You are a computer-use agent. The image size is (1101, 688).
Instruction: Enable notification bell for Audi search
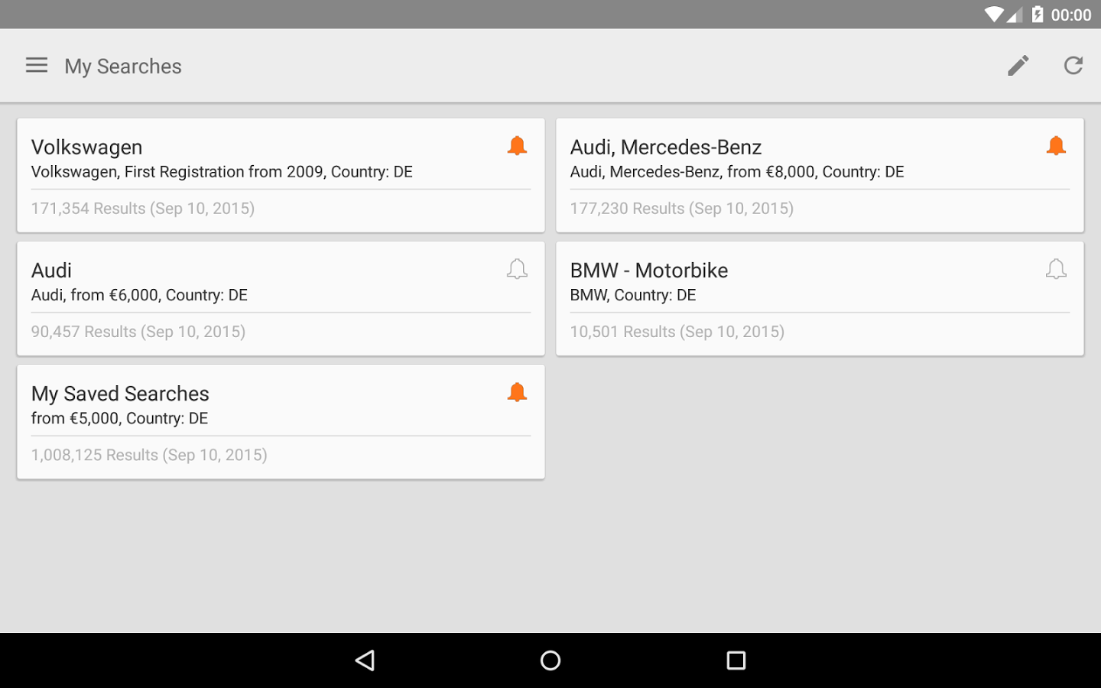pos(517,268)
